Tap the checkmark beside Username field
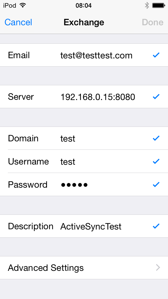The height and width of the screenshot is (299, 168). pos(156,161)
